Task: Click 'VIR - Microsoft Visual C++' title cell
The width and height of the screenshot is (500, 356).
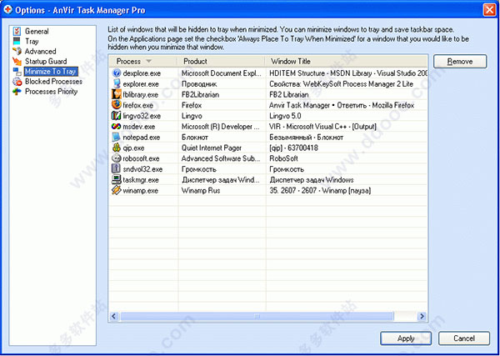Action: pos(322,127)
